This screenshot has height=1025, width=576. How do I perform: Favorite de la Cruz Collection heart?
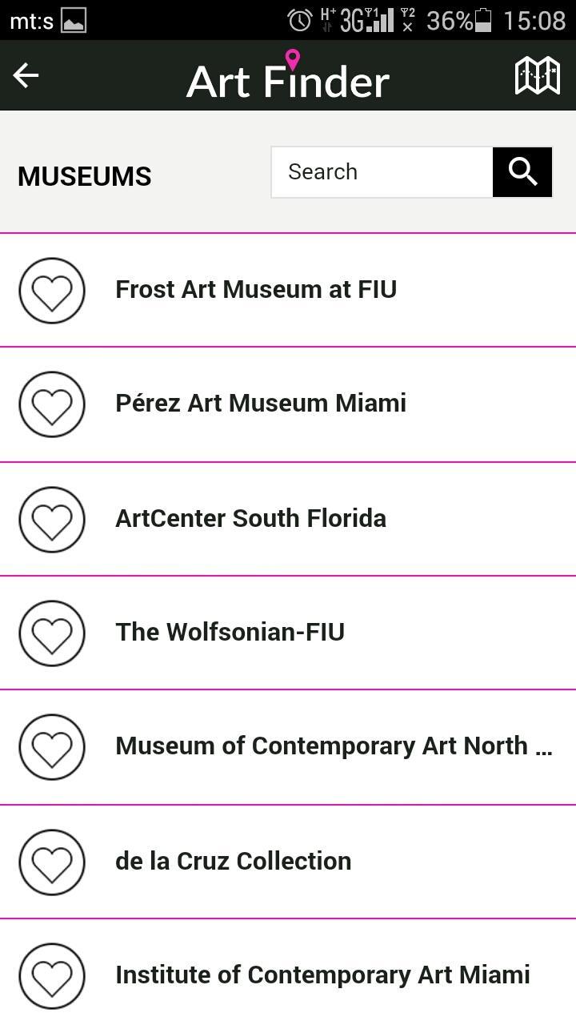(52, 862)
